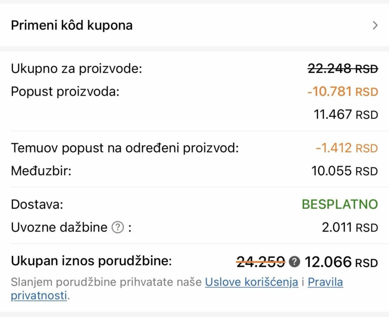The image size is (389, 317).
Task: Select the crossed-out 24.259 total
Action: point(261,262)
